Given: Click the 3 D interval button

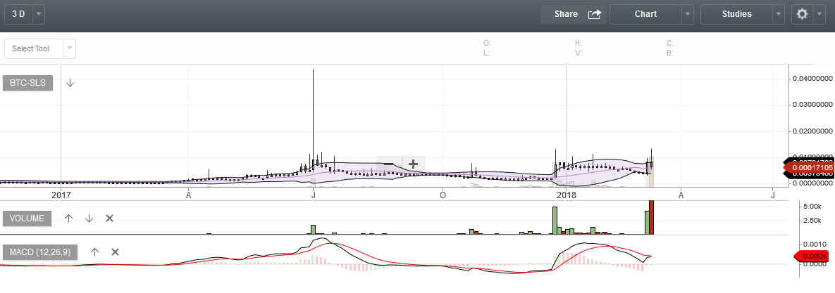Looking at the screenshot, I should 19,14.
